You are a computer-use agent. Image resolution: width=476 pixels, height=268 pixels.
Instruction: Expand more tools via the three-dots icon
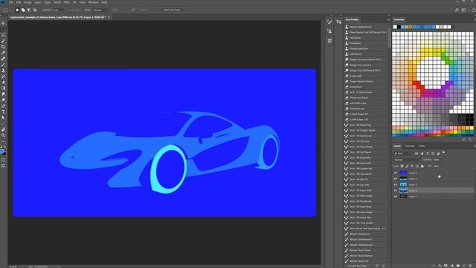pos(3,141)
